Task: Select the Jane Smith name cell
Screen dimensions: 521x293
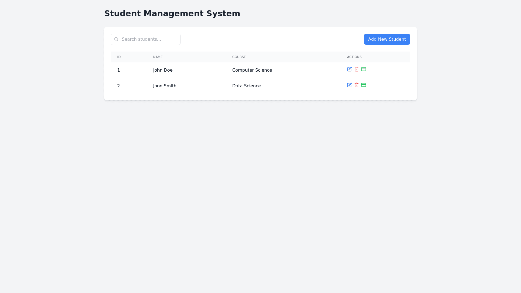Action: [164, 86]
